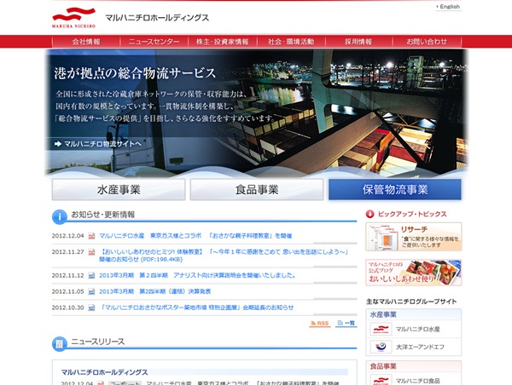
Task: Click the 2012.11.27 date in お知らせ list
Action: 68,252
